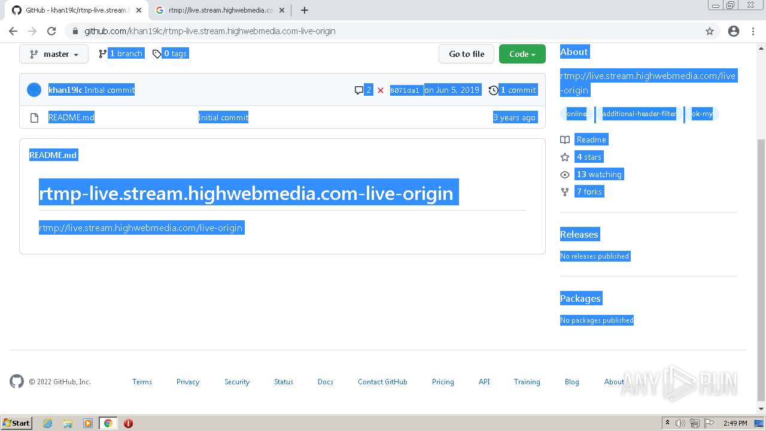This screenshot has height=431, width=766.
Task: Click the Chrome icon in the taskbar
Action: pos(108,423)
